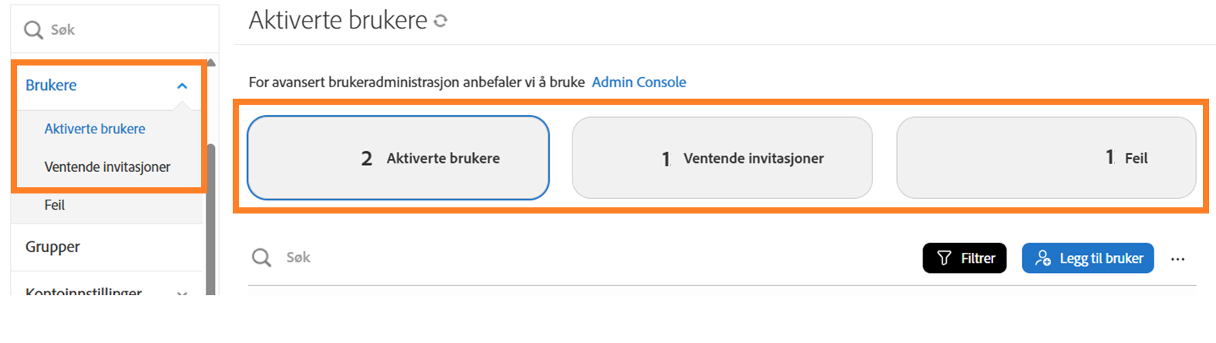Click the sidebar scroll-up arrow
The width and height of the screenshot is (1216, 343).
(211, 62)
